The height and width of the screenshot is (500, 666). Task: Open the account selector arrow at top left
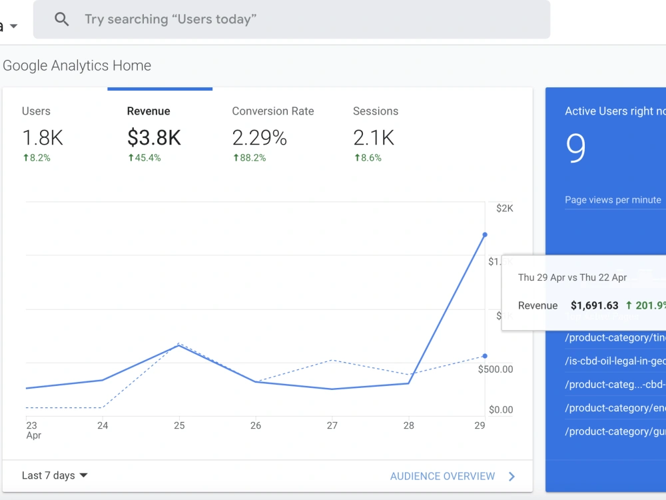coord(13,27)
